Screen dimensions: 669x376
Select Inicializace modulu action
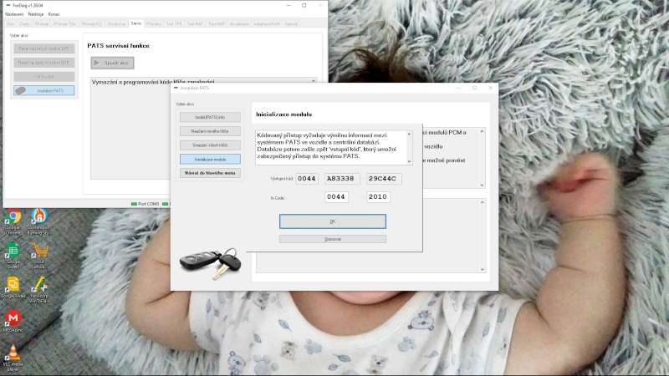(210, 159)
